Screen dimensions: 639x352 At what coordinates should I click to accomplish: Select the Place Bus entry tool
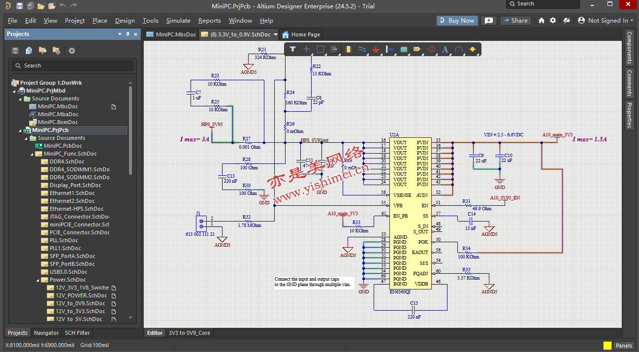coord(390,49)
